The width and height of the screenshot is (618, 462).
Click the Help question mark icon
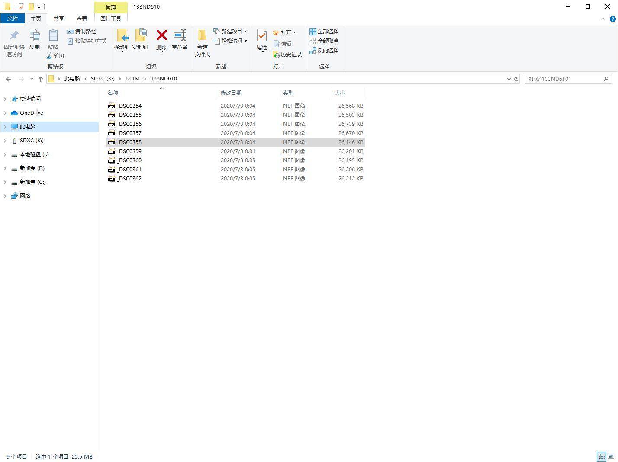click(612, 19)
